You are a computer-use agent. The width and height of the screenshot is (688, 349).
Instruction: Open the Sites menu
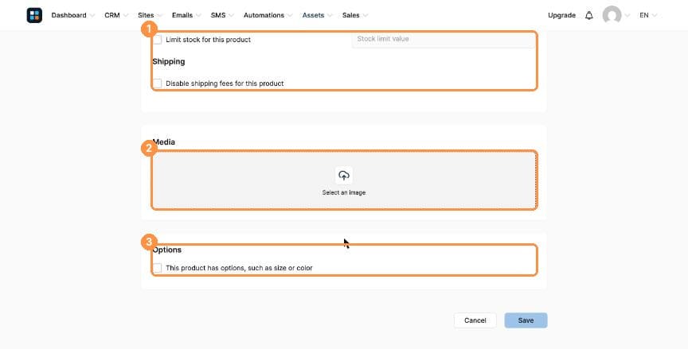click(146, 15)
